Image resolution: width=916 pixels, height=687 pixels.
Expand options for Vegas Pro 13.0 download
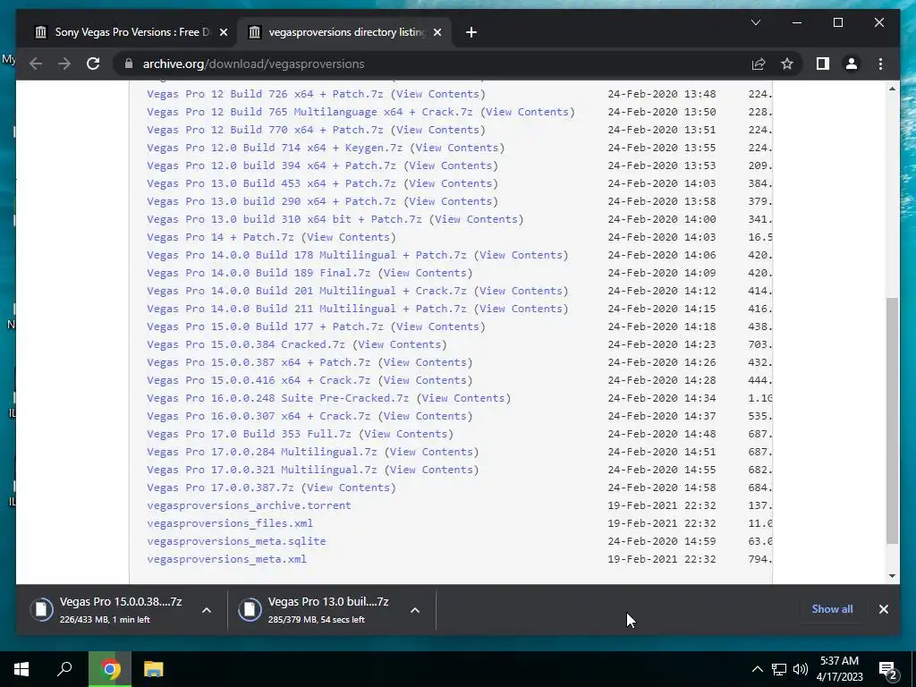click(x=415, y=610)
